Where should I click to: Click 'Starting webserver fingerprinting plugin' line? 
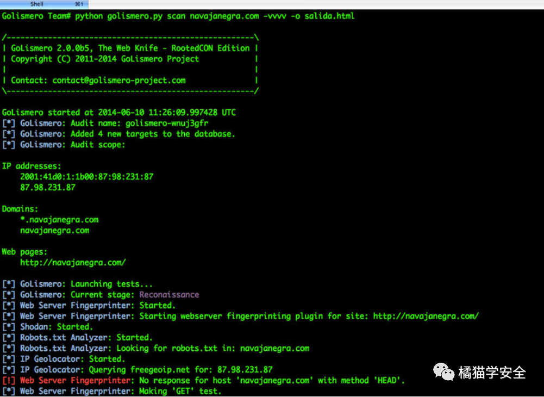pos(240,317)
